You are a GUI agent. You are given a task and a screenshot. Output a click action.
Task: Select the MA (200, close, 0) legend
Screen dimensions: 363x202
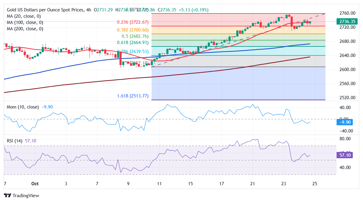[25, 29]
